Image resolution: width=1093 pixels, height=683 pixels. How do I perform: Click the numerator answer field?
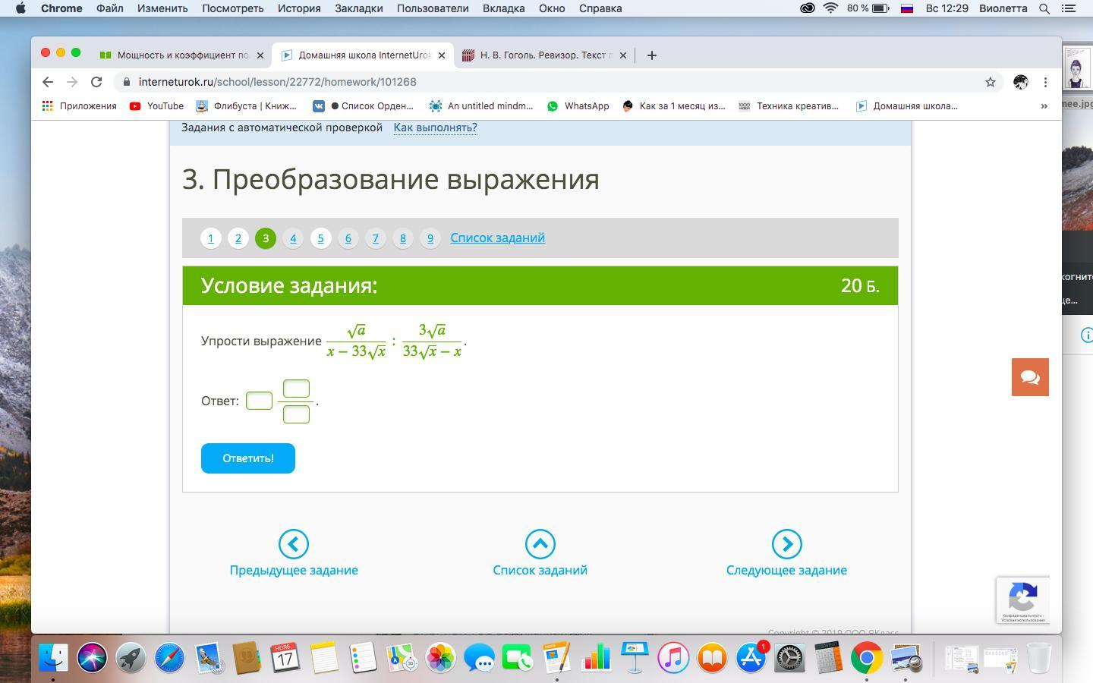click(296, 389)
